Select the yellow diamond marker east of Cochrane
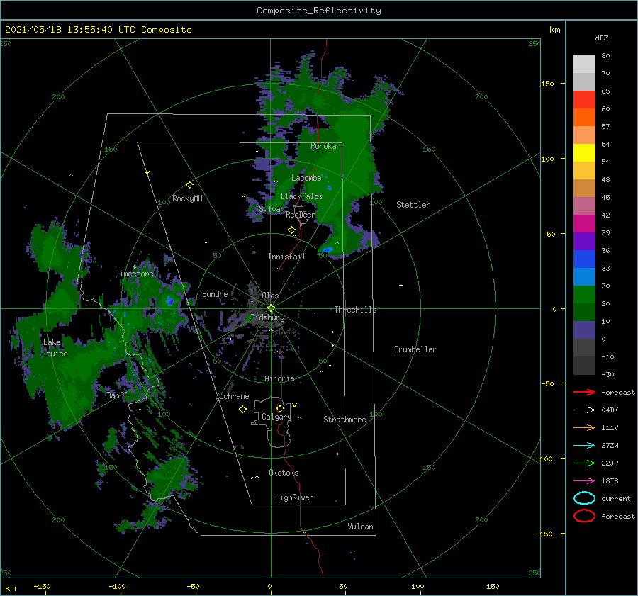 coord(242,410)
